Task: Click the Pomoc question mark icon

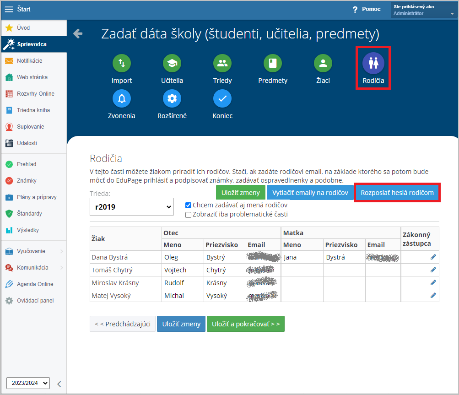Action: [x=355, y=9]
